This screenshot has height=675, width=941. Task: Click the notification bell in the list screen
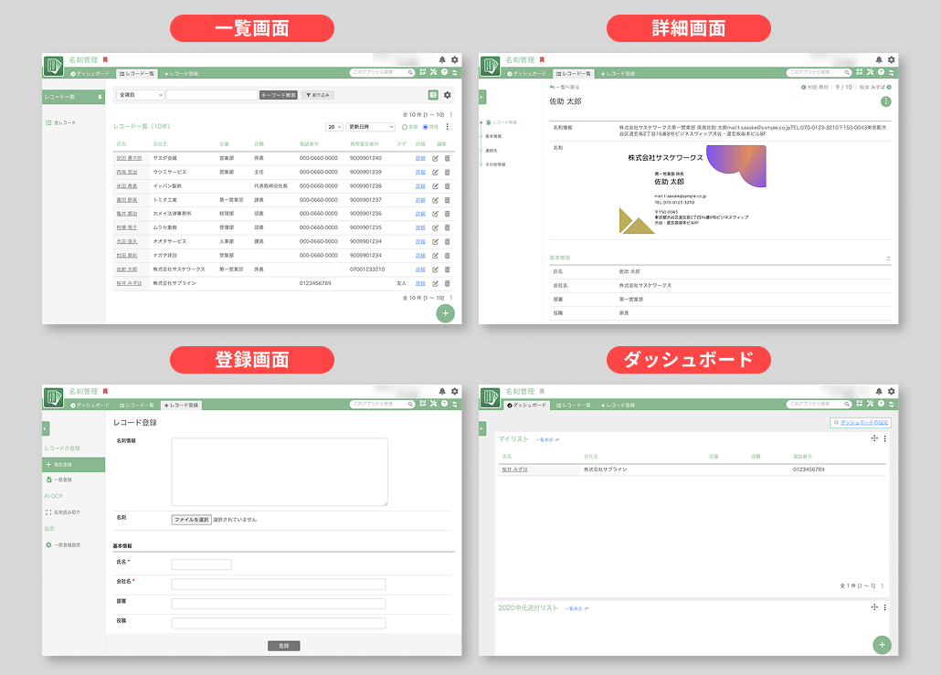(x=442, y=60)
